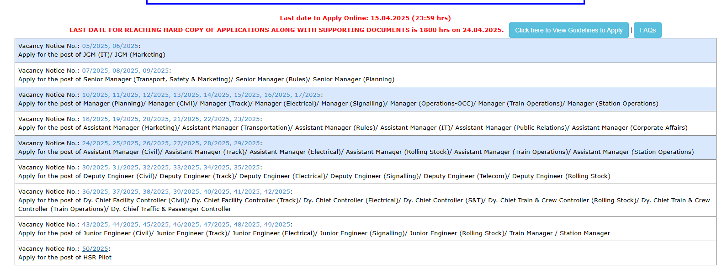Screen dimensions: 722x274
Task: Click the View Guidelines to Apply button
Action: (568, 30)
